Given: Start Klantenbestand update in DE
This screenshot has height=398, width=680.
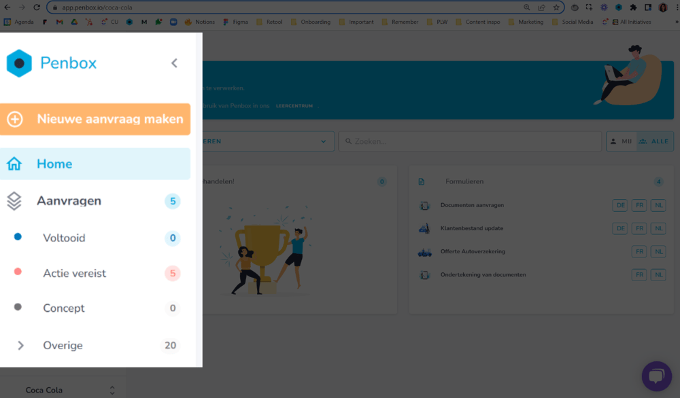Looking at the screenshot, I should click(621, 228).
